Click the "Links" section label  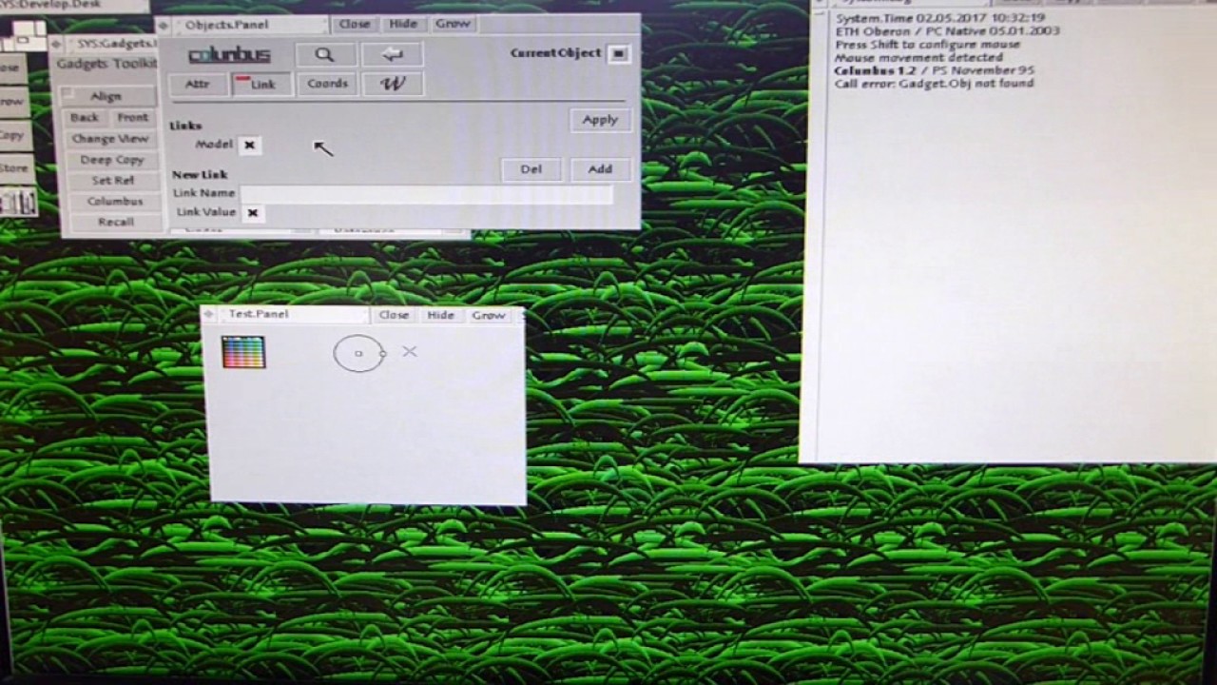(x=185, y=126)
